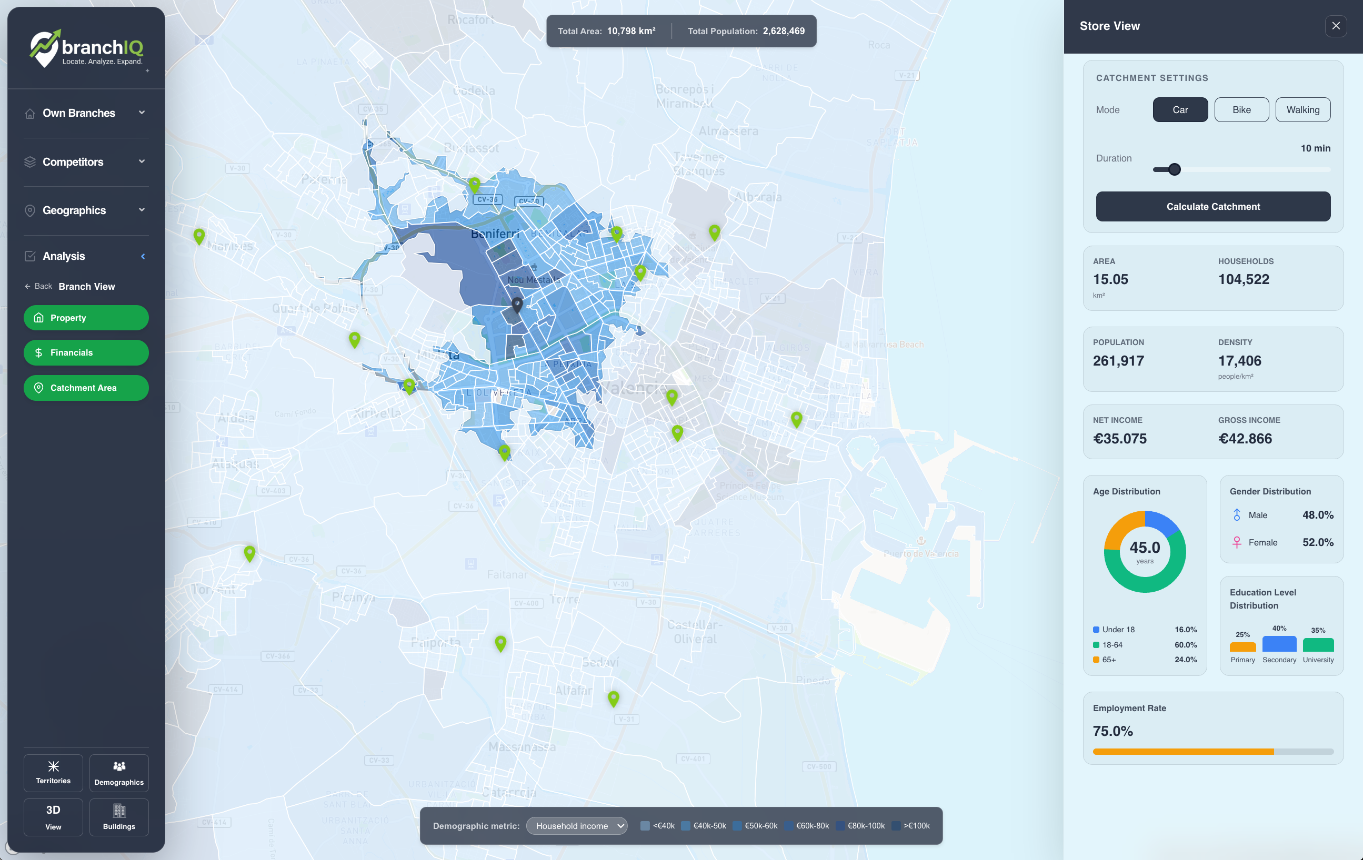
Task: Select Bike mode for catchment
Action: [x=1242, y=109]
